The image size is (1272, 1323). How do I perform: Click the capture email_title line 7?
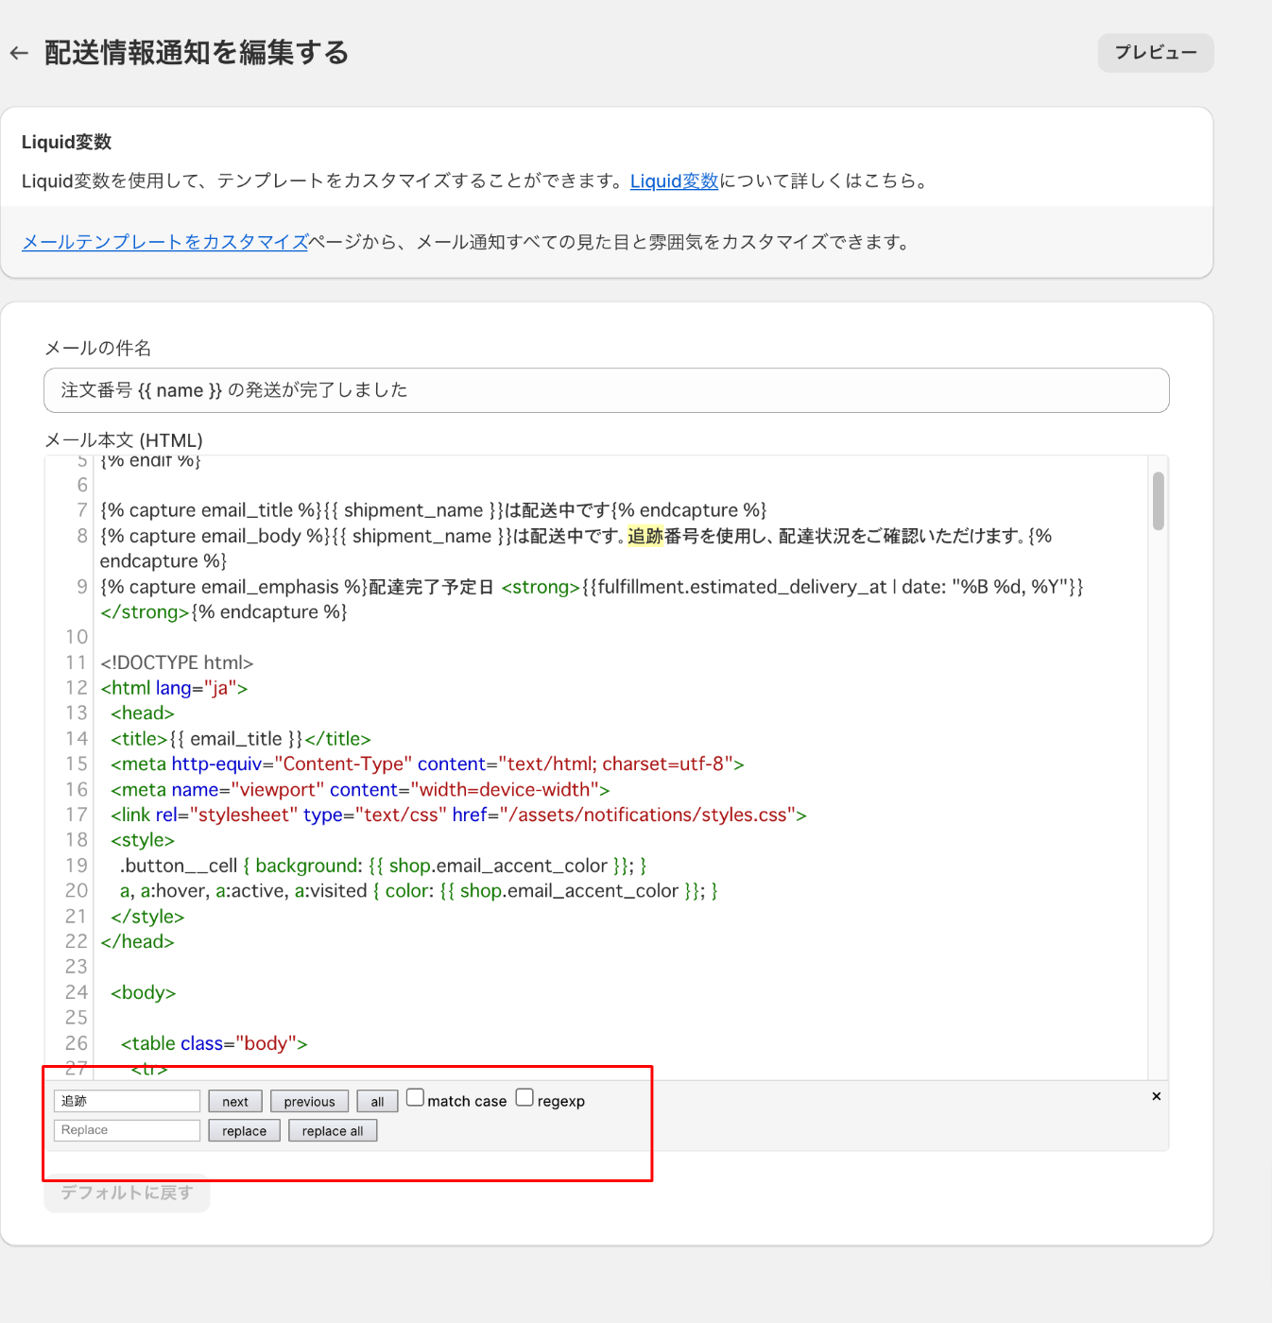(x=434, y=510)
